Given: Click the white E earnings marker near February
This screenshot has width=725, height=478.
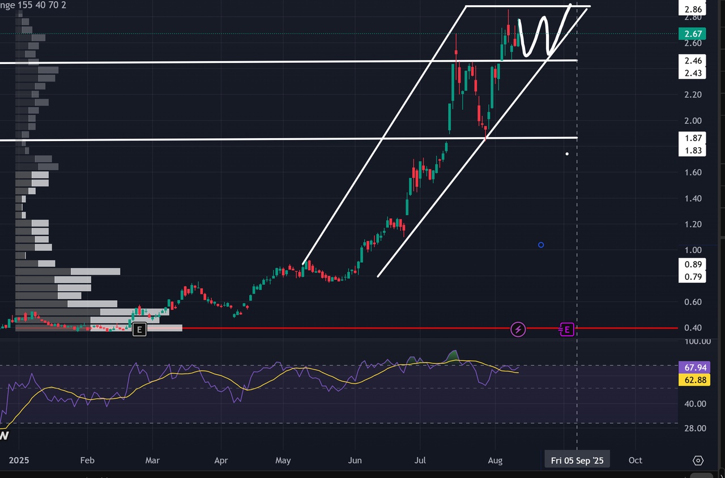Looking at the screenshot, I should 139,329.
